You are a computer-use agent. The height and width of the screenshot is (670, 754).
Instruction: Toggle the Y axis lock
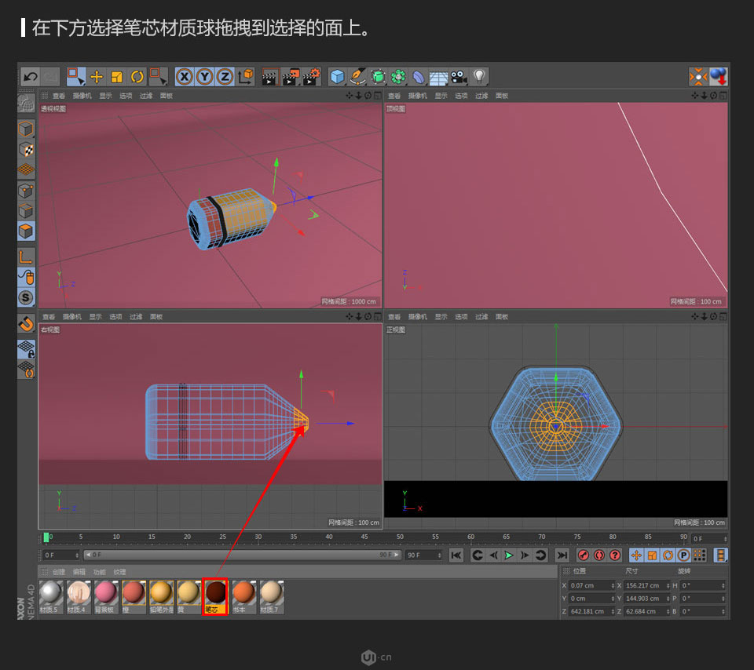click(206, 76)
